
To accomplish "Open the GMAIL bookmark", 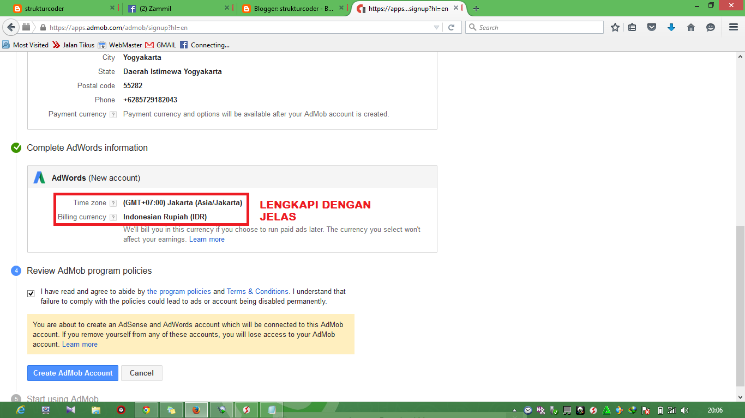I will [x=161, y=45].
